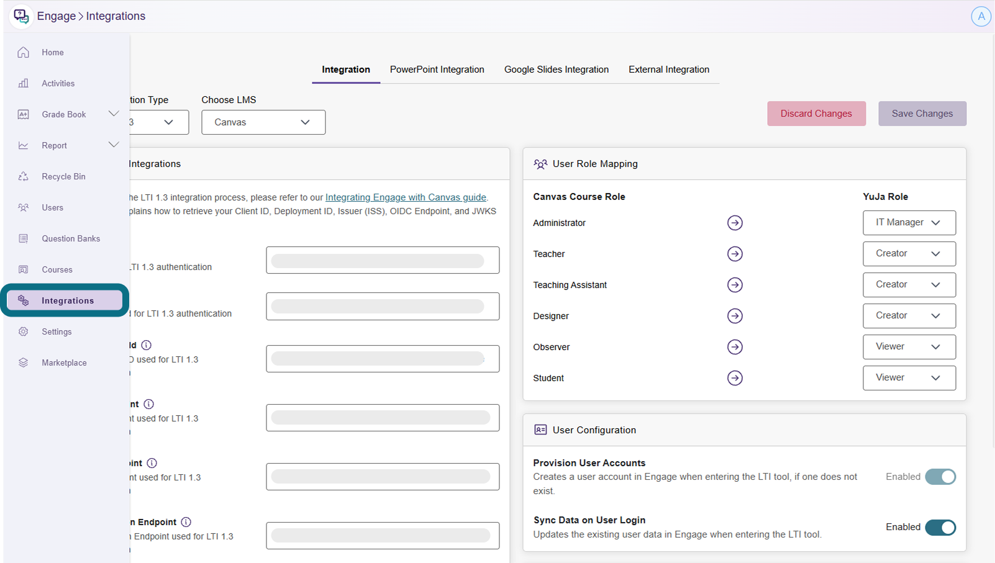Screen dimensions: 995x563
Task: Switch to External Integration tab
Action: [x=669, y=70]
